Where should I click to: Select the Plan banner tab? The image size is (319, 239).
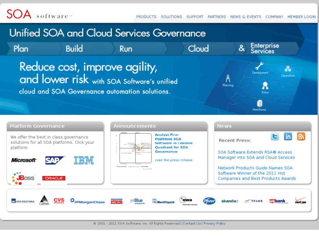pos(34,49)
